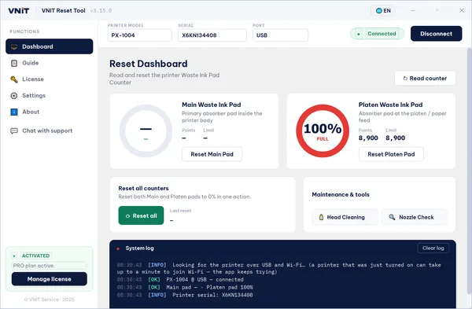Click the Dashboard monitor icon

click(x=14, y=46)
